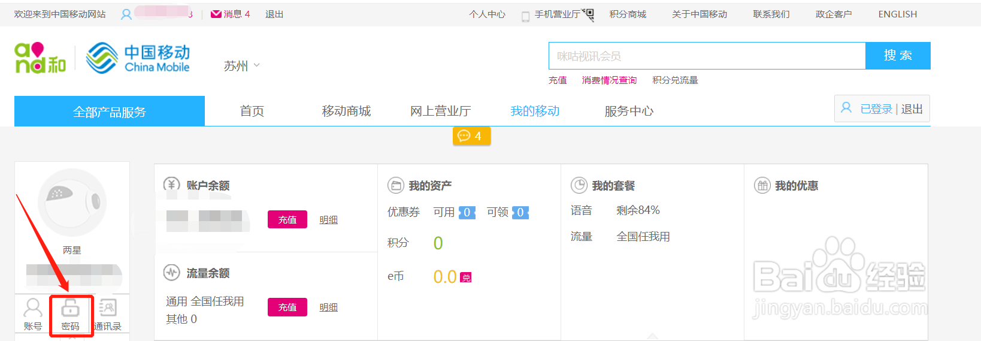Open 积分商城 in the top bar
Screen dimensions: 981x341
628,14
